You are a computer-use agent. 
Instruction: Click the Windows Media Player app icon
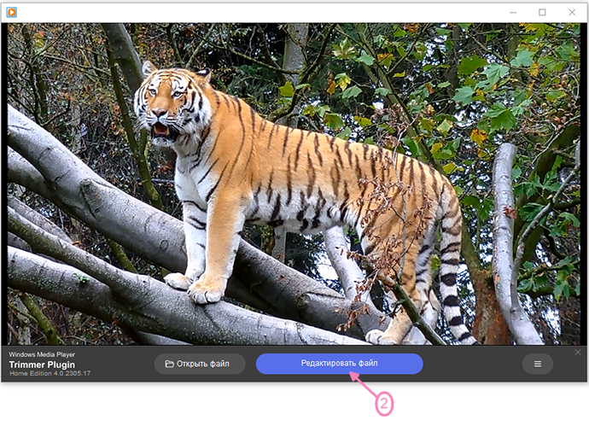click(12, 13)
